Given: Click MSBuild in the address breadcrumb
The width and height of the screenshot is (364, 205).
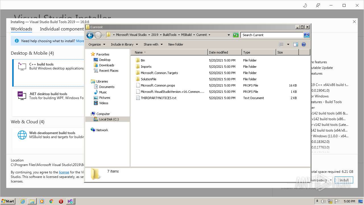Looking at the screenshot, I should click(x=186, y=35).
